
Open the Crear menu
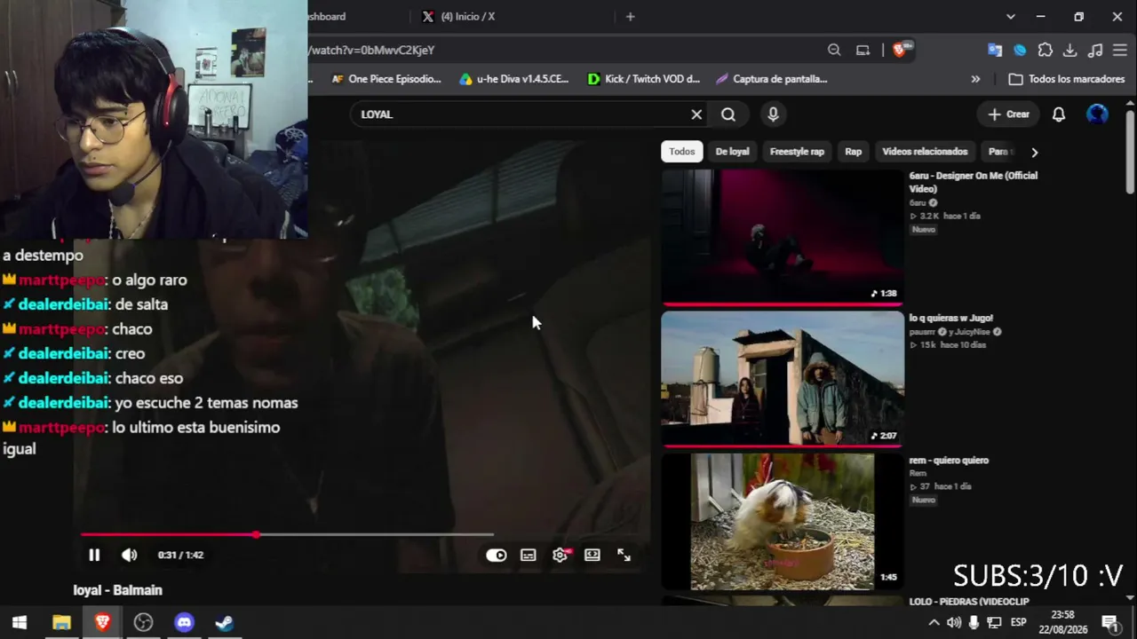1009,114
